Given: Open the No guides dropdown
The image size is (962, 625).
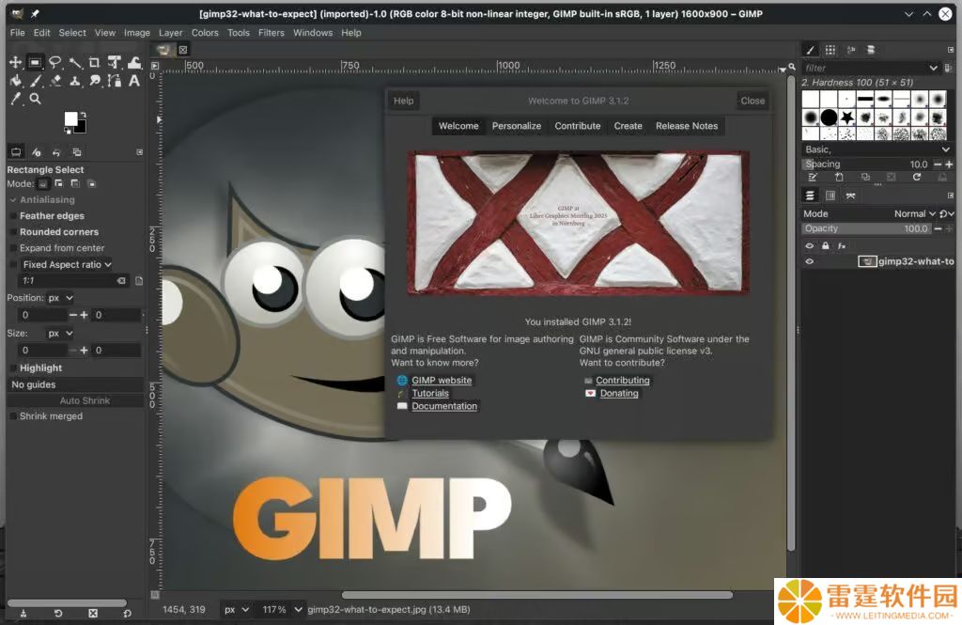Looking at the screenshot, I should (x=75, y=384).
